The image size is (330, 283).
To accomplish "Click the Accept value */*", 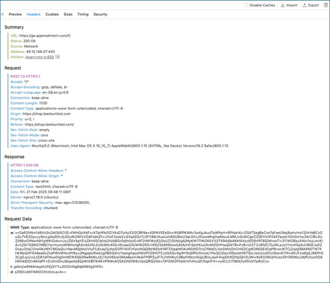I will click(26, 82).
